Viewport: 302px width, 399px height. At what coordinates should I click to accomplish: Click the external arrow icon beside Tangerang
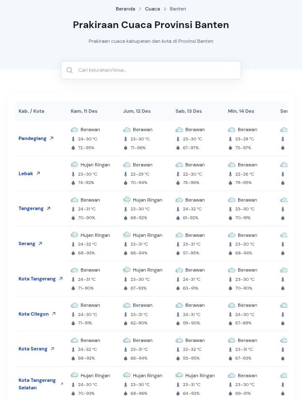click(49, 208)
